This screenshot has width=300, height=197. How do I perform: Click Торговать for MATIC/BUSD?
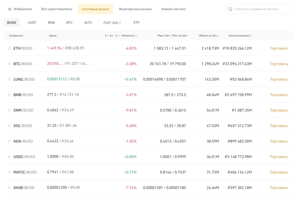(x=279, y=172)
